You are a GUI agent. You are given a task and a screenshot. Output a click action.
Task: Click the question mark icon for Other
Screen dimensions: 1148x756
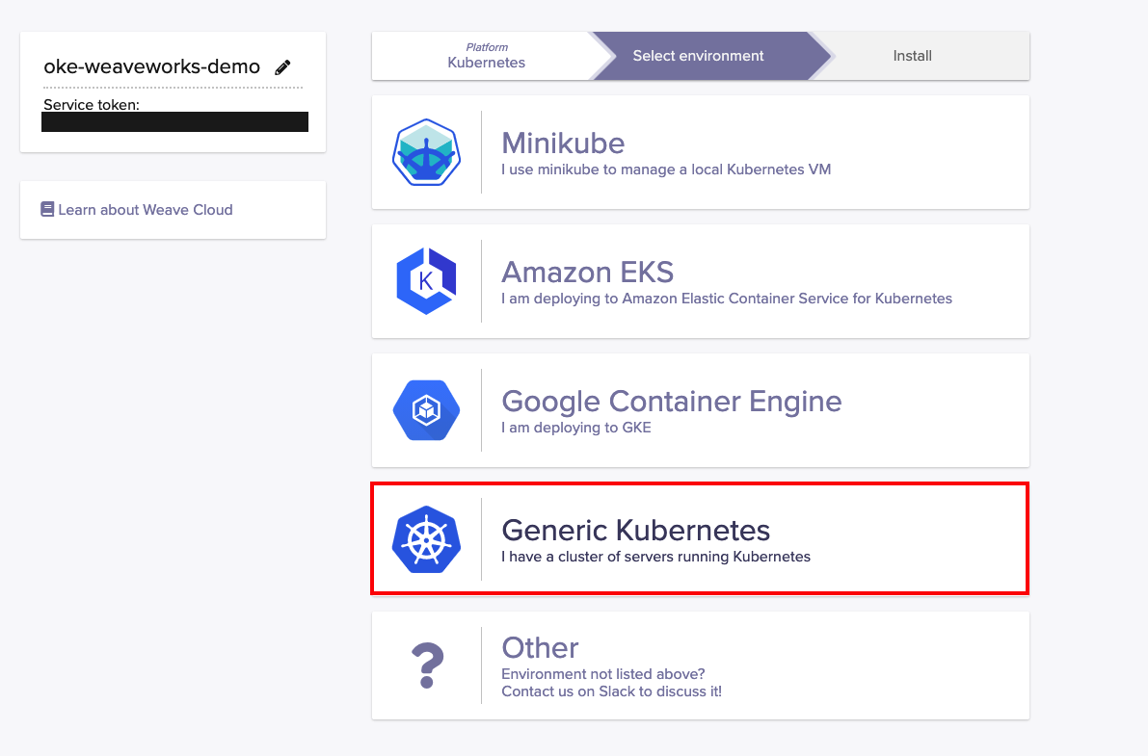click(x=427, y=665)
